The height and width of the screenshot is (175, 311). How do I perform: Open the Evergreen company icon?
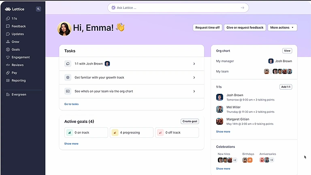[8, 95]
